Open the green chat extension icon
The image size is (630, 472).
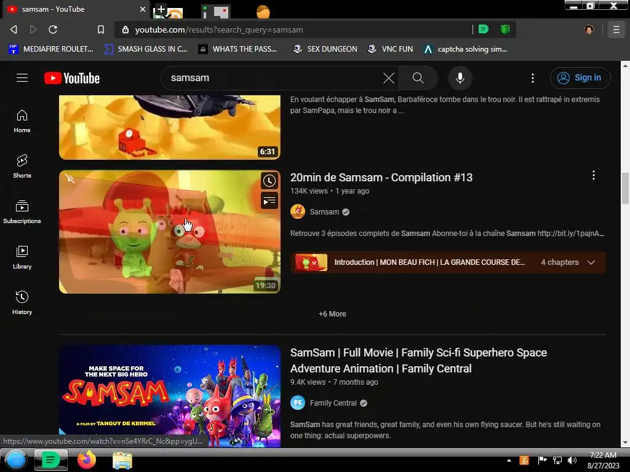(x=484, y=29)
